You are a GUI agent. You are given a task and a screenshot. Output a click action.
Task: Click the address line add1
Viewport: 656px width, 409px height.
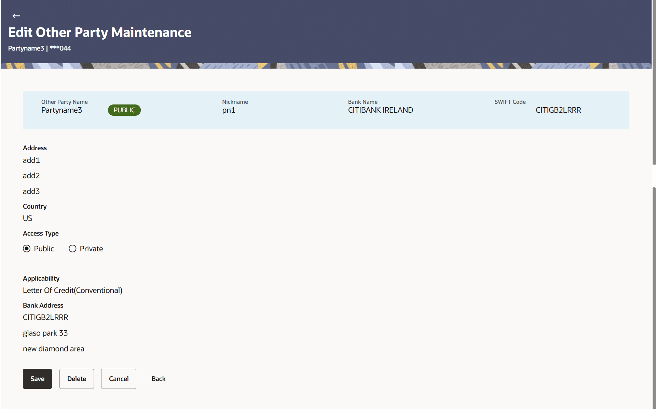point(31,160)
